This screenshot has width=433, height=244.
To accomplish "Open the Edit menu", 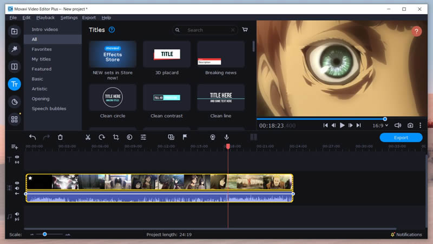I will [27, 18].
